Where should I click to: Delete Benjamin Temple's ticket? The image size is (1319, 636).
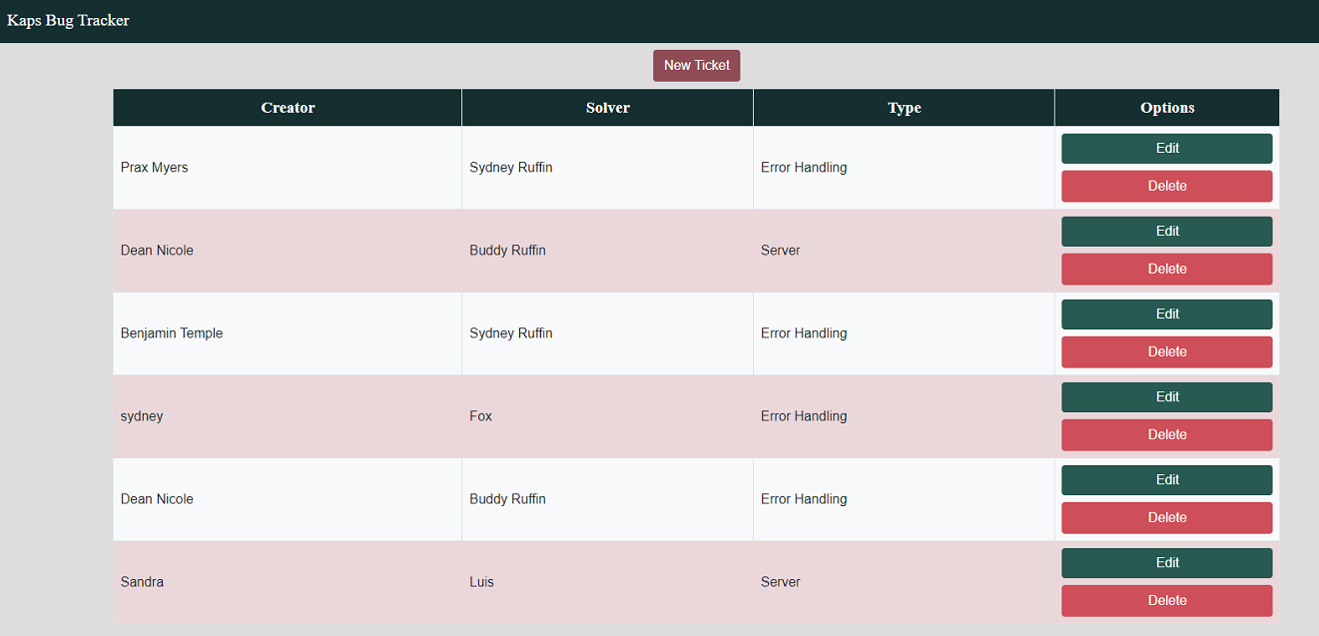coord(1166,351)
